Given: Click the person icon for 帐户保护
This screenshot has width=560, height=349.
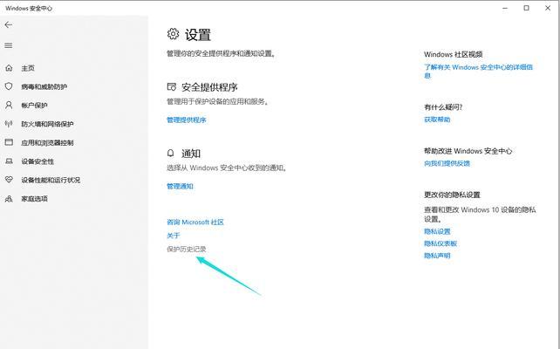Looking at the screenshot, I should click(x=9, y=105).
